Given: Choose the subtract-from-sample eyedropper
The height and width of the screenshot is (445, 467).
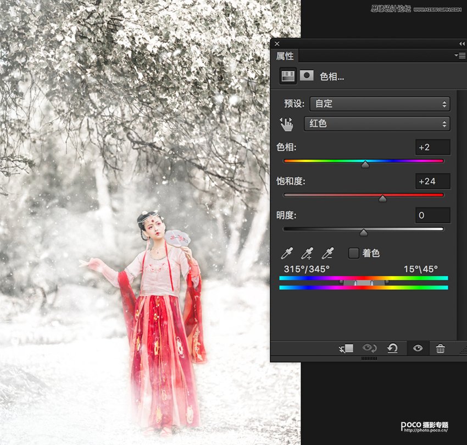Looking at the screenshot, I should [x=327, y=254].
